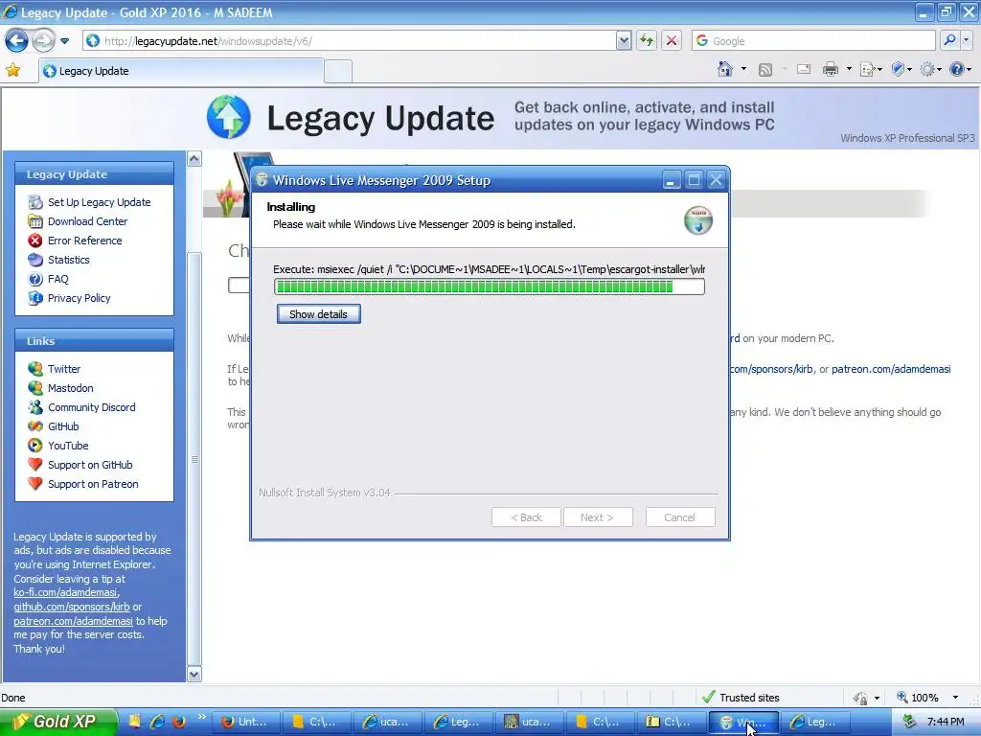
Task: Click the YouTube link icon
Action: [x=35, y=446]
